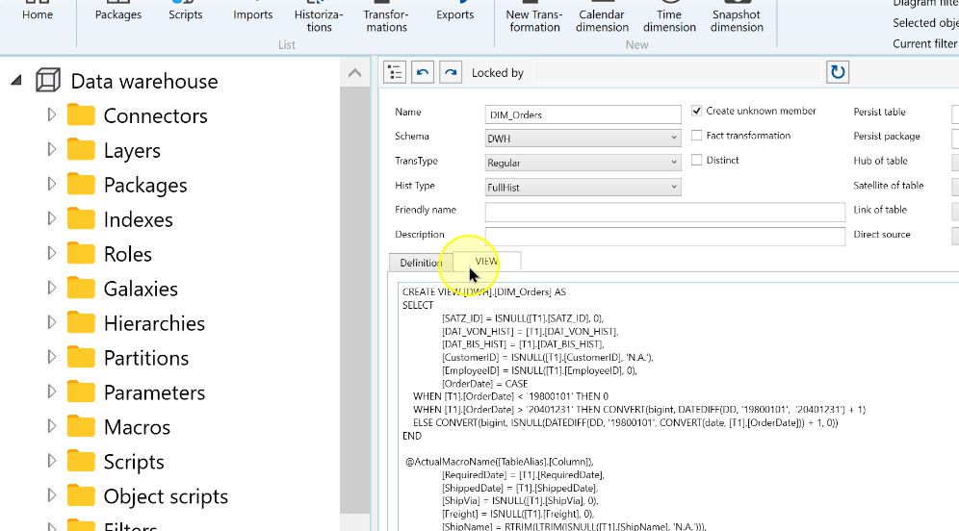Click the @ActualMacroName line in SQL
The height and width of the screenshot is (531, 959).
tap(499, 462)
